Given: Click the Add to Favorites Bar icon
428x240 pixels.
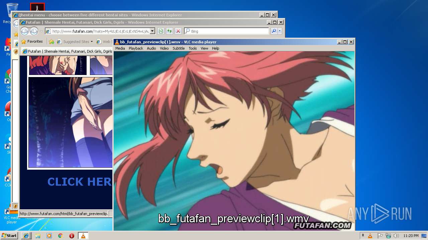Looking at the screenshot, I should click(x=51, y=42).
